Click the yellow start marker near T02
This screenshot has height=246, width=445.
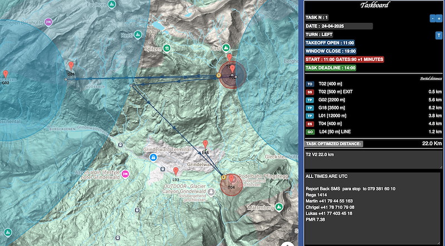[219, 75]
